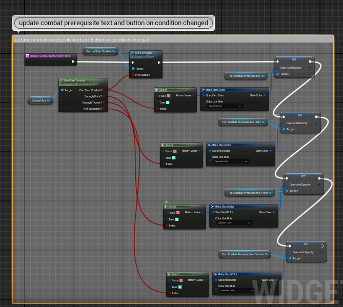Image resolution: width=343 pixels, height=307 pixels.
Task: Click the Update Combat Button and Texts event icon
Action: point(28,56)
